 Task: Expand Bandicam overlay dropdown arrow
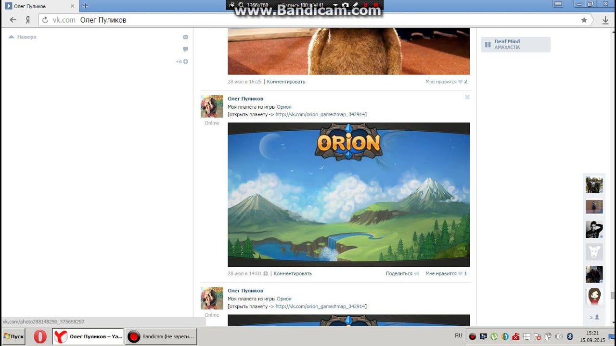pyautogui.click(x=335, y=5)
